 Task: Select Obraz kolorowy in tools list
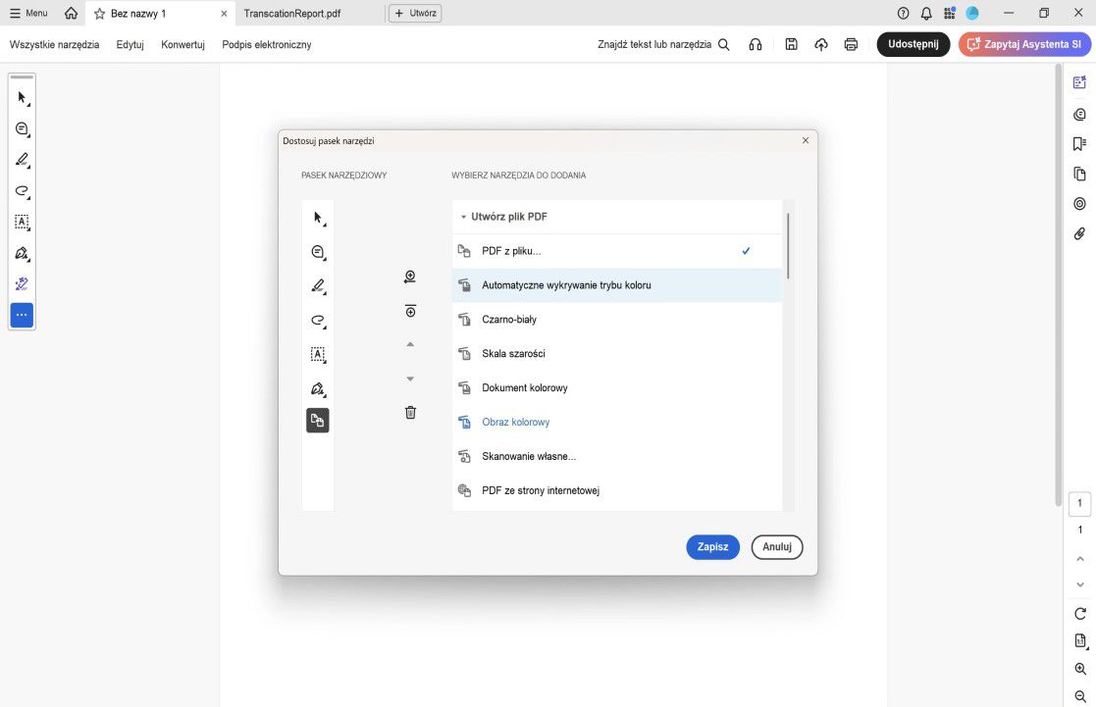617,422
